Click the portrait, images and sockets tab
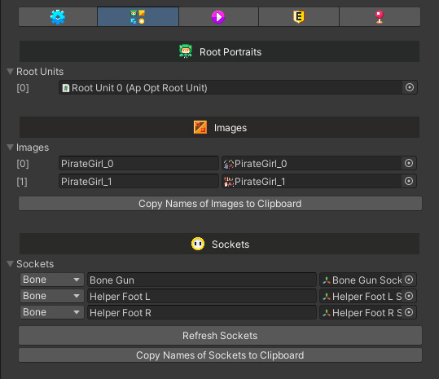Viewport: 439px width, 379px height. pyautogui.click(x=138, y=17)
